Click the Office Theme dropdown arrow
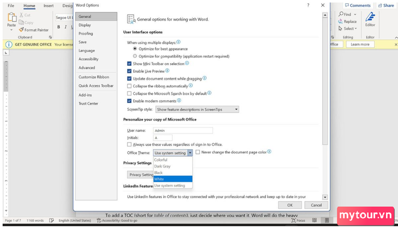The image size is (398, 230). click(190, 153)
